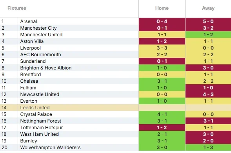
Task: Open the Manchester United fixture row
Action: coord(115,35)
